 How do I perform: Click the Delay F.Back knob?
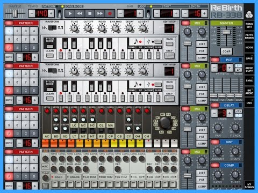[x=235, y=128]
